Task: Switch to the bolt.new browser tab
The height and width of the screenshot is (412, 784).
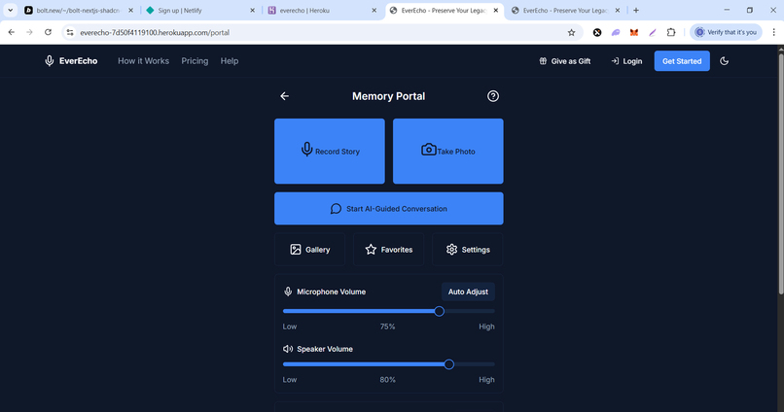Action: [x=78, y=10]
